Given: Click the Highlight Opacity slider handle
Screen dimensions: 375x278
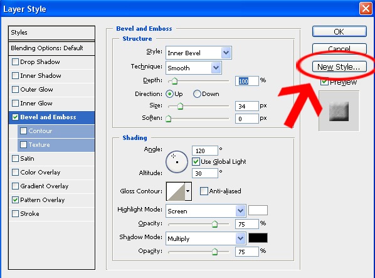Looking at the screenshot, I should [x=214, y=224].
